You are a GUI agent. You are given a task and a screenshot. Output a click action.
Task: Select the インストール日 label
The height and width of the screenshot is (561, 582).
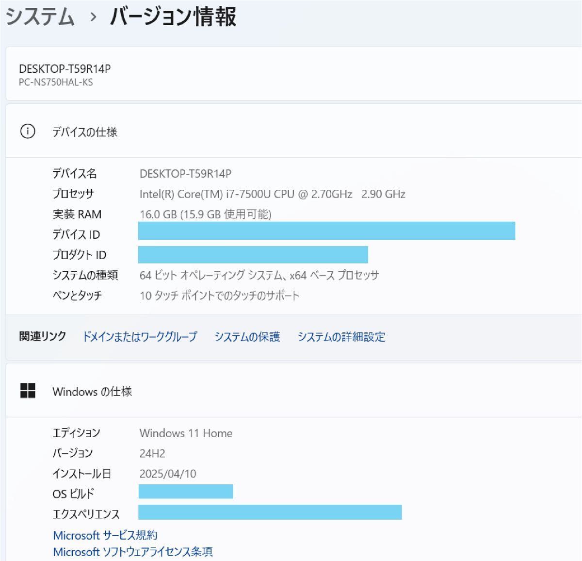[x=81, y=474]
